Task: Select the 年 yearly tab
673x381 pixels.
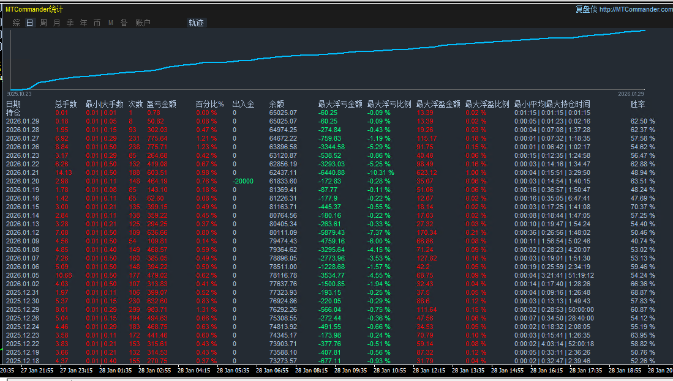Action: 84,23
